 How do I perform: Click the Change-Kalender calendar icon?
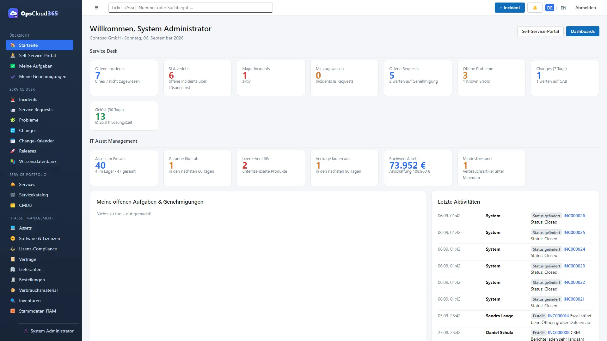[x=13, y=141]
